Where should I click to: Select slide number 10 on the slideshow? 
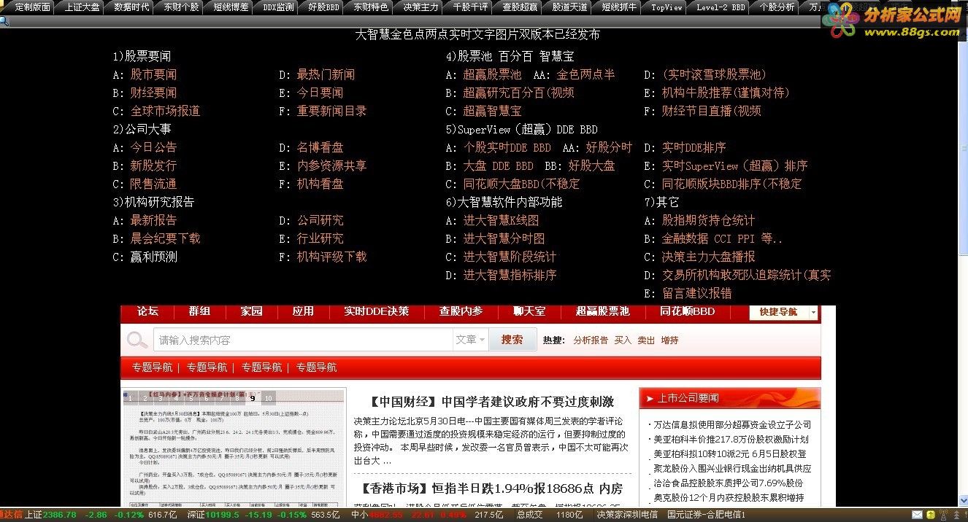coord(268,398)
